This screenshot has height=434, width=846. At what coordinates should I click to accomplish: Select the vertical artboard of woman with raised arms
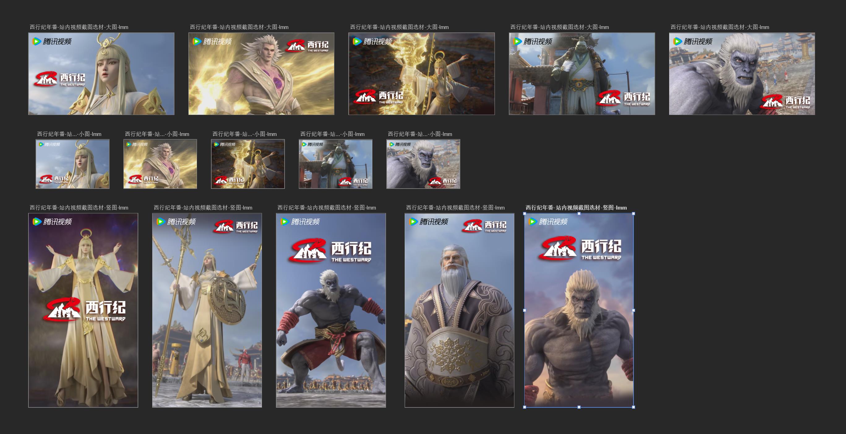pos(83,310)
